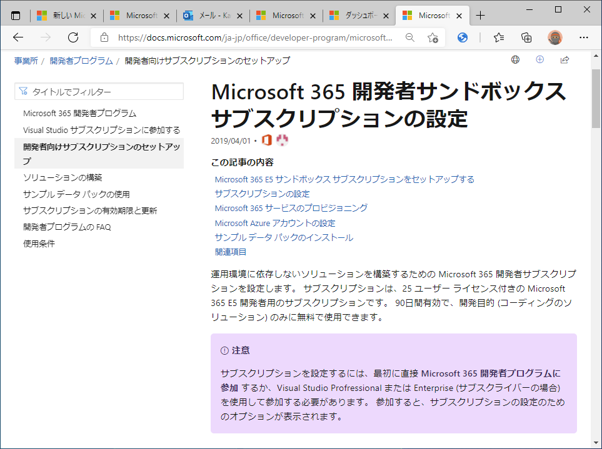Viewport: 602px width, 449px height.
Task: Reload the current page
Action: tap(73, 37)
